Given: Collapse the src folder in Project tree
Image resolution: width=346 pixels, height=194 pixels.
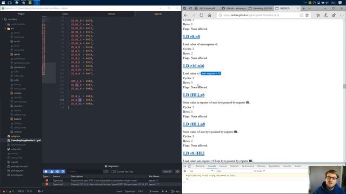Looking at the screenshot, I should coord(5,29).
